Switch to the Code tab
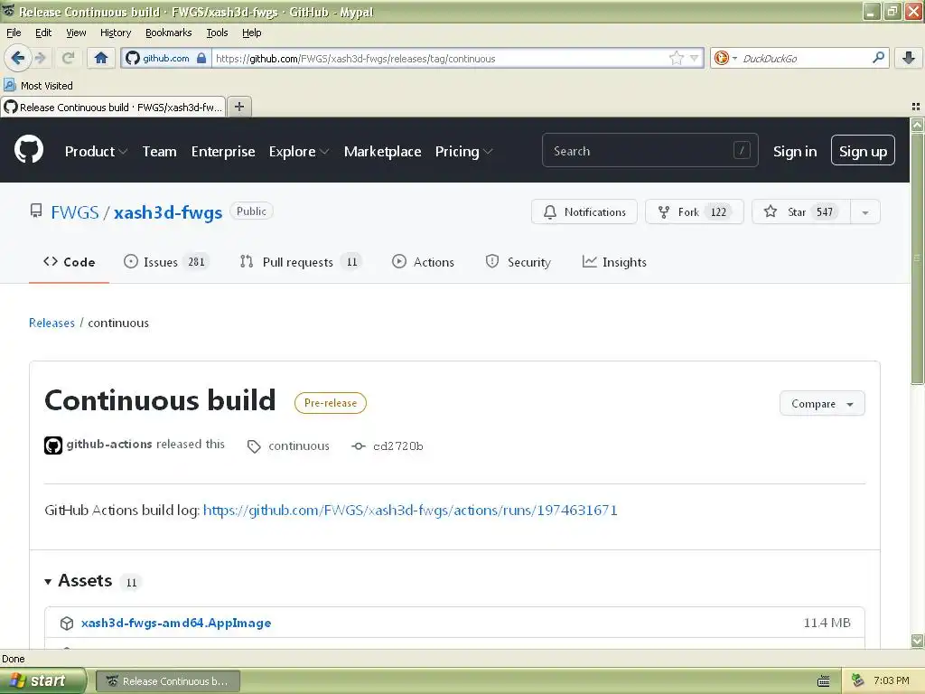This screenshot has width=925, height=694. (x=69, y=262)
